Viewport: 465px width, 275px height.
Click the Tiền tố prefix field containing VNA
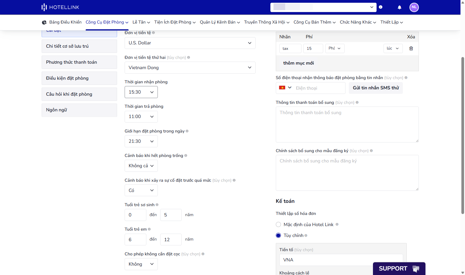click(341, 260)
